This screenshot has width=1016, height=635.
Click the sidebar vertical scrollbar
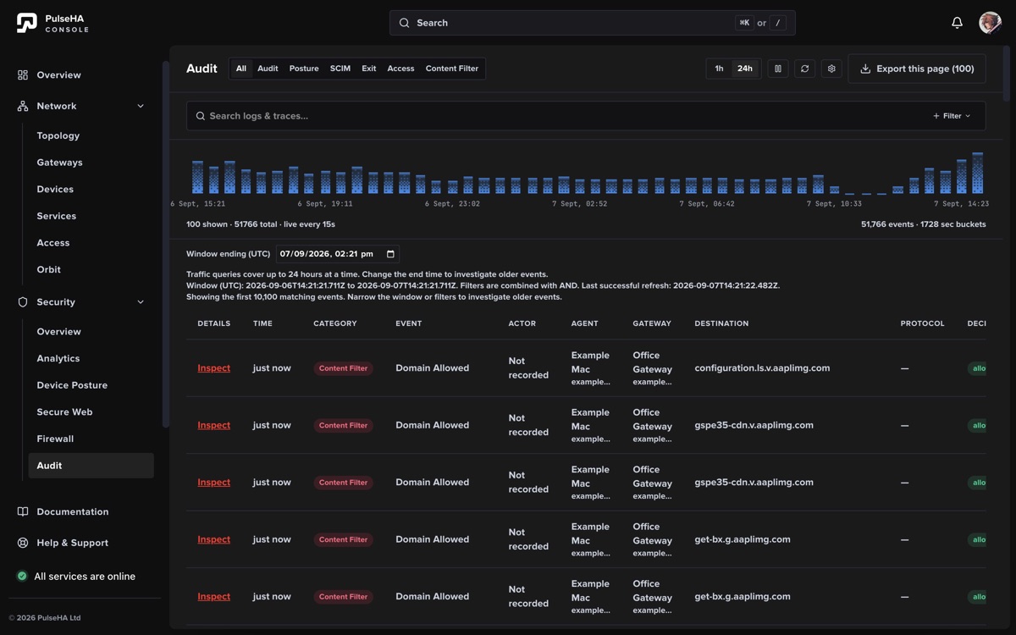165,244
